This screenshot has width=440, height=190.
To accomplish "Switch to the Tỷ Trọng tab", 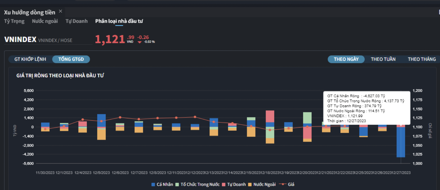I will click(x=14, y=21).
